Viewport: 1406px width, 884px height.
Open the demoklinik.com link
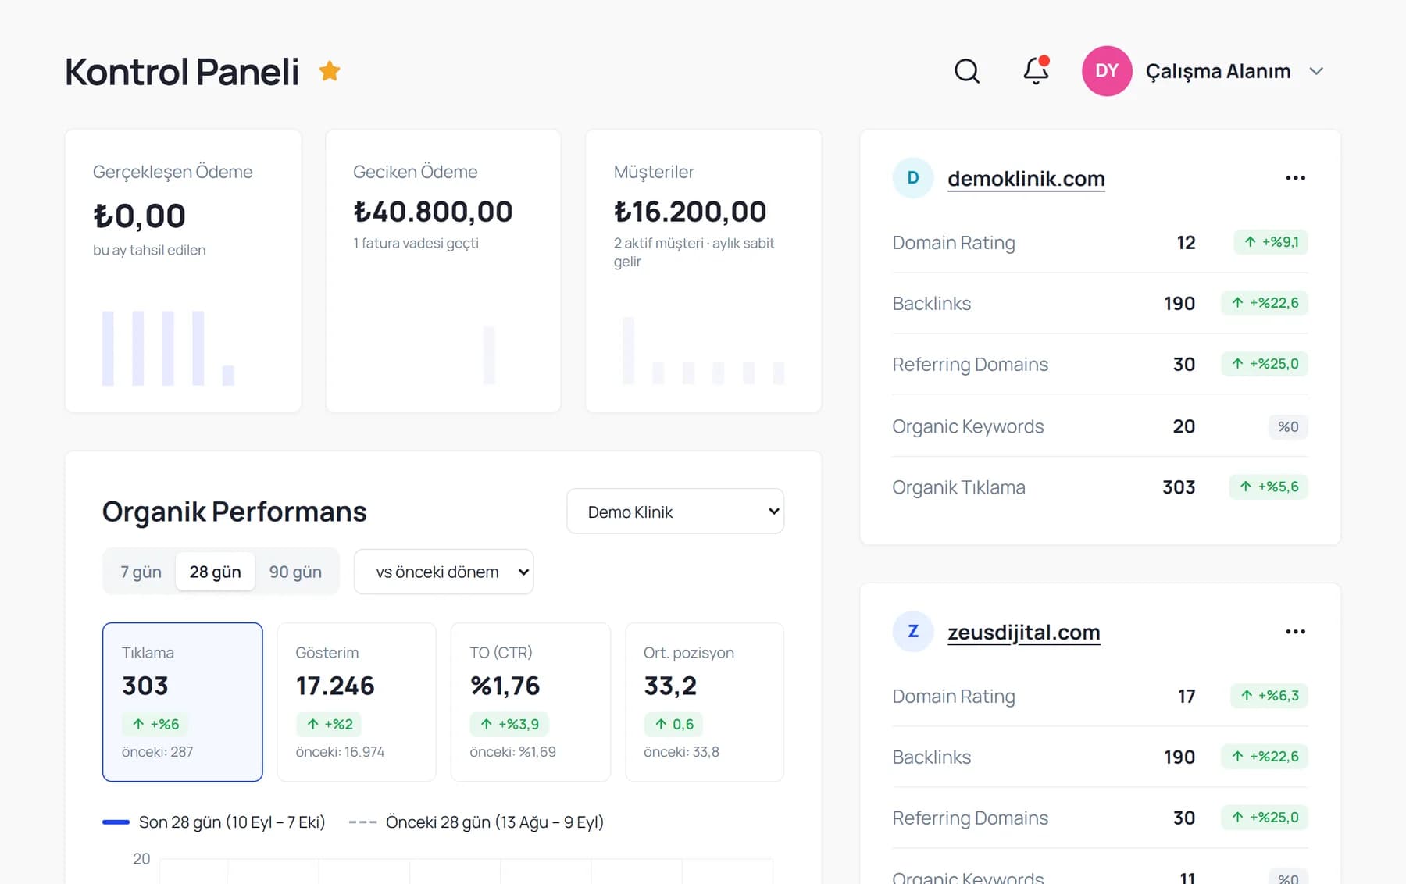click(1026, 179)
